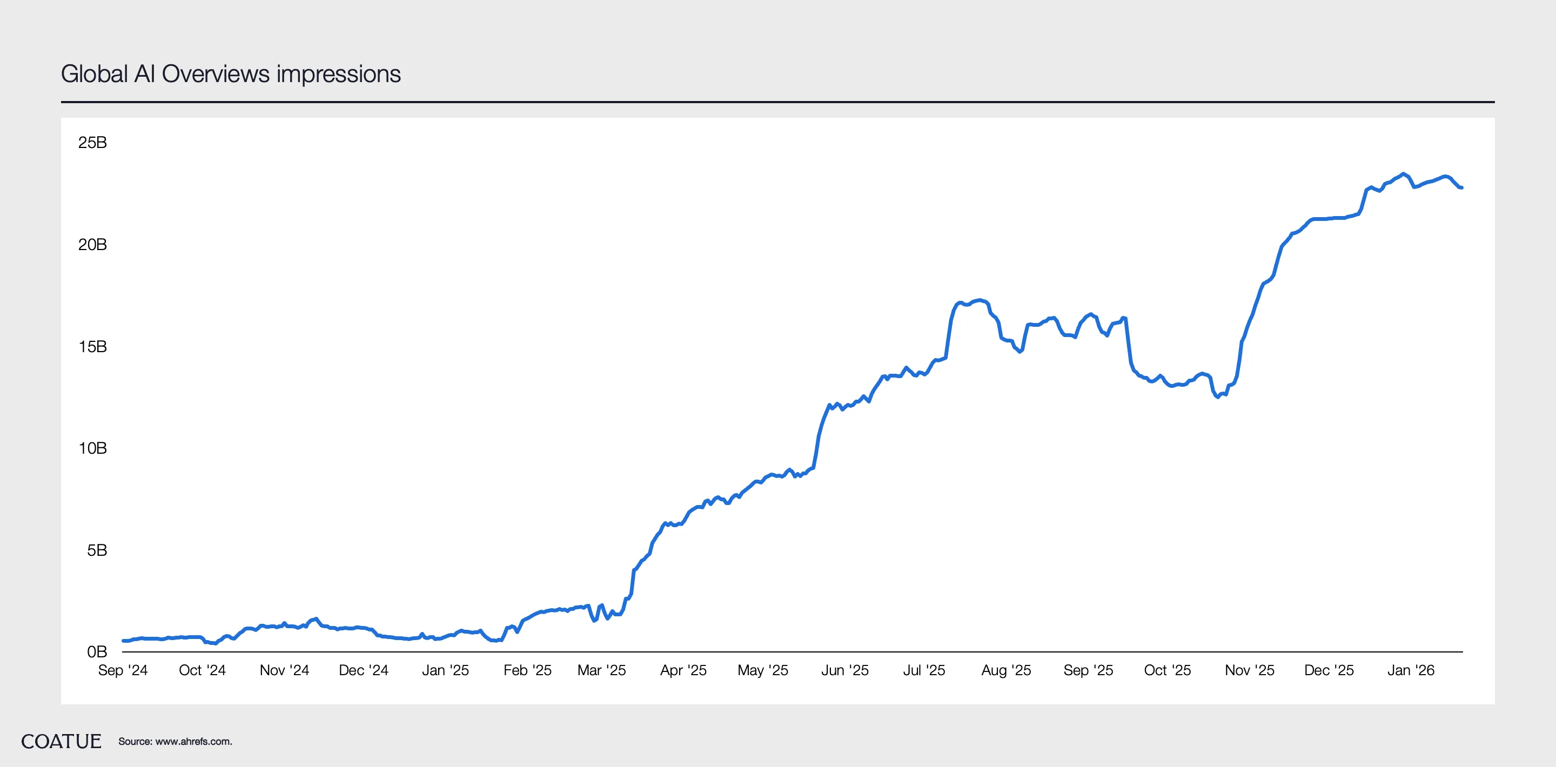Select the Jan '26 axis label

click(x=1411, y=670)
